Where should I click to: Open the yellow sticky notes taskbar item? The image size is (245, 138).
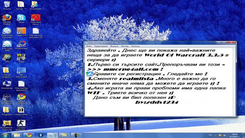point(64,135)
